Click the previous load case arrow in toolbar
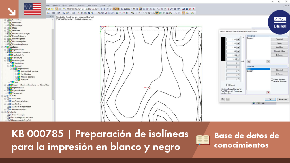 pos(101,9)
